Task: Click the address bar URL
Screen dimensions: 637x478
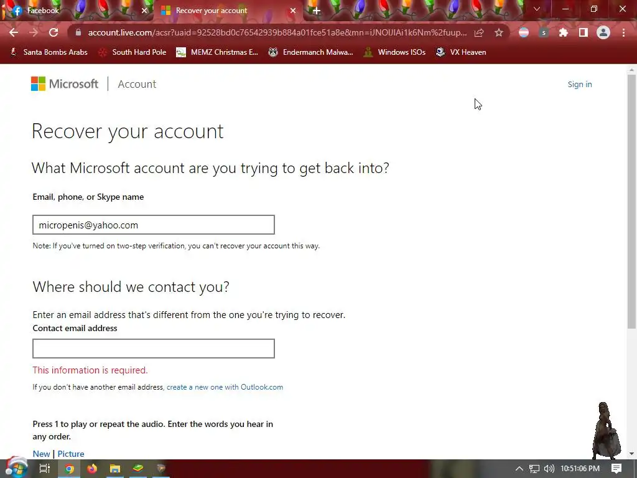Action: click(x=277, y=32)
